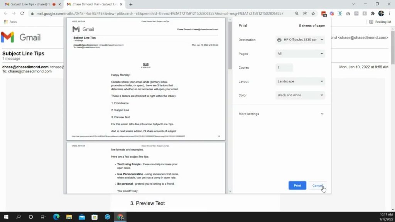Viewport: 395px width, 222px height.
Task: Reload the page with the refresh icon
Action: [22, 13]
